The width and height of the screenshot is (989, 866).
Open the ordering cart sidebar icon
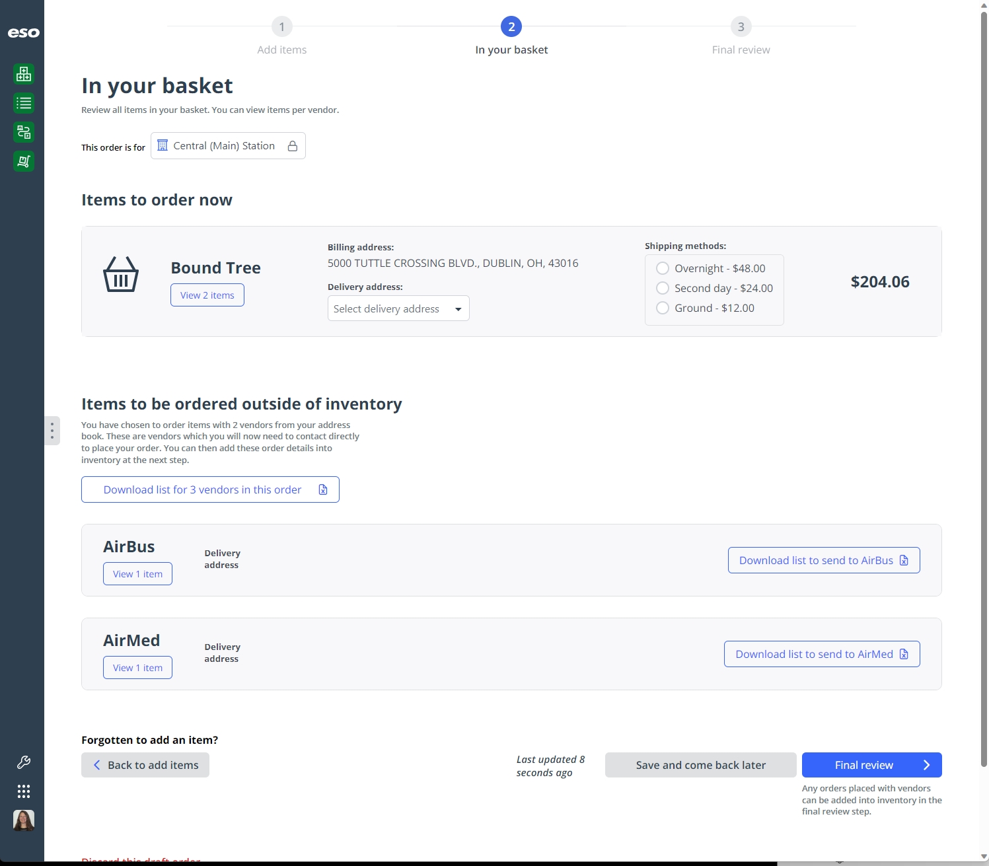(x=24, y=161)
